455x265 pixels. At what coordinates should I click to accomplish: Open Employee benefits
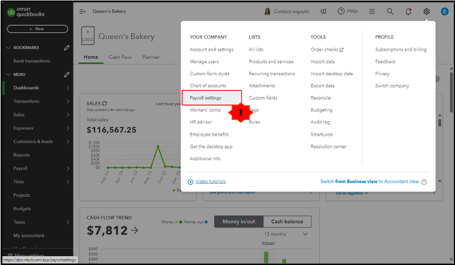[209, 134]
